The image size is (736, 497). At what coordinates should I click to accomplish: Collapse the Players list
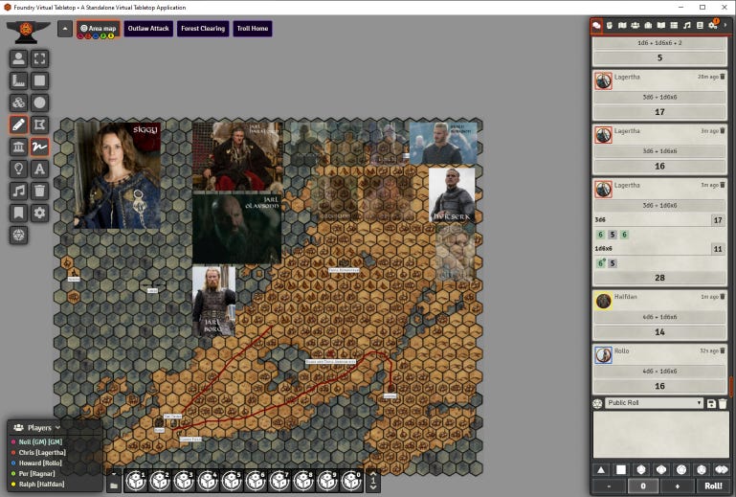(x=57, y=427)
